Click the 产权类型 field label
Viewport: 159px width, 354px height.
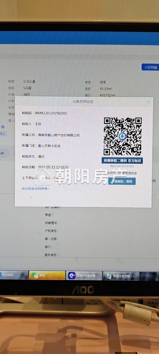(52, 231)
